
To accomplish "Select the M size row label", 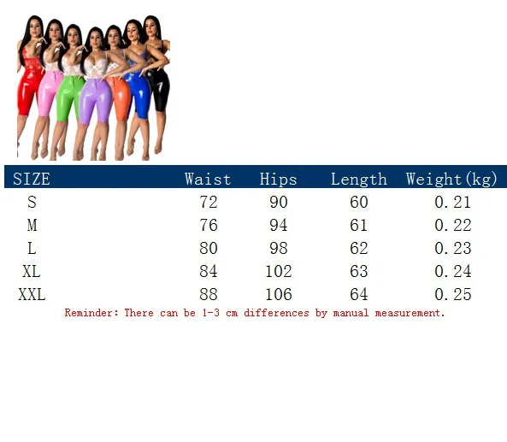I will pyautogui.click(x=32, y=225).
